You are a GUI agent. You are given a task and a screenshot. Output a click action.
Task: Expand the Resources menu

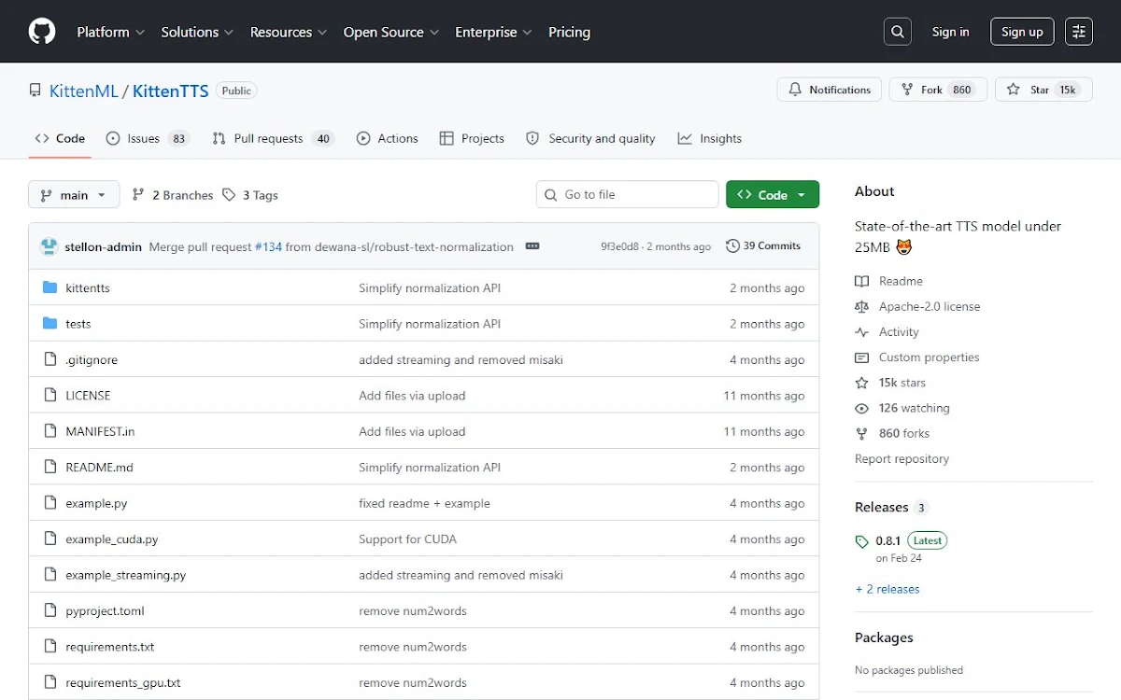(x=289, y=32)
